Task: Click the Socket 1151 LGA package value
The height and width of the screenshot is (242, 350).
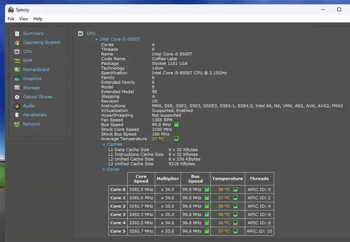Action: click(170, 63)
